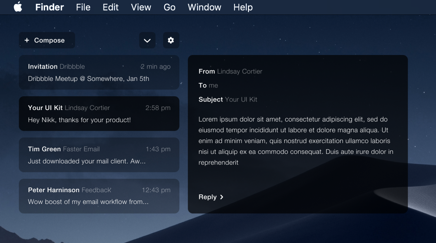Open the Help menu
Screen dimensions: 436x243
(x=243, y=7)
